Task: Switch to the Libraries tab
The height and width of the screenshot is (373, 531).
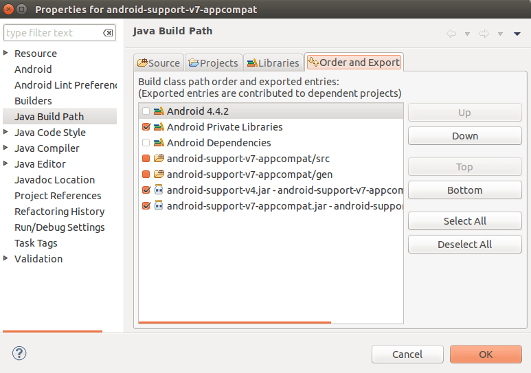Action: click(273, 63)
